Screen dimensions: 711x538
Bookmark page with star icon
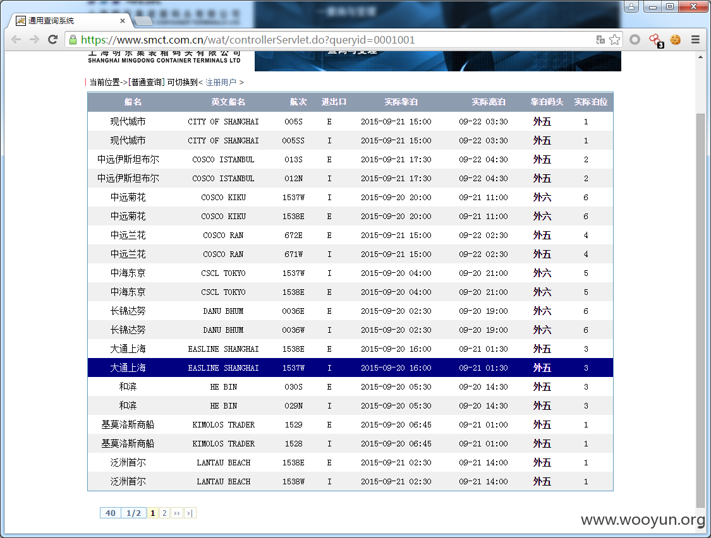click(614, 40)
